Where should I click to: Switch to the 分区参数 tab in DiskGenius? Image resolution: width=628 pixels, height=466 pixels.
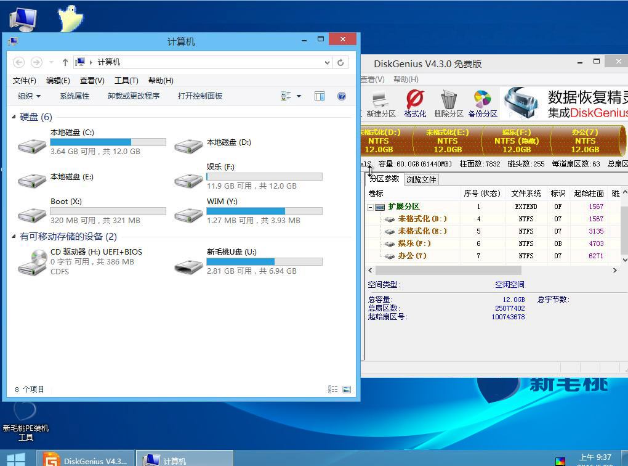(384, 179)
